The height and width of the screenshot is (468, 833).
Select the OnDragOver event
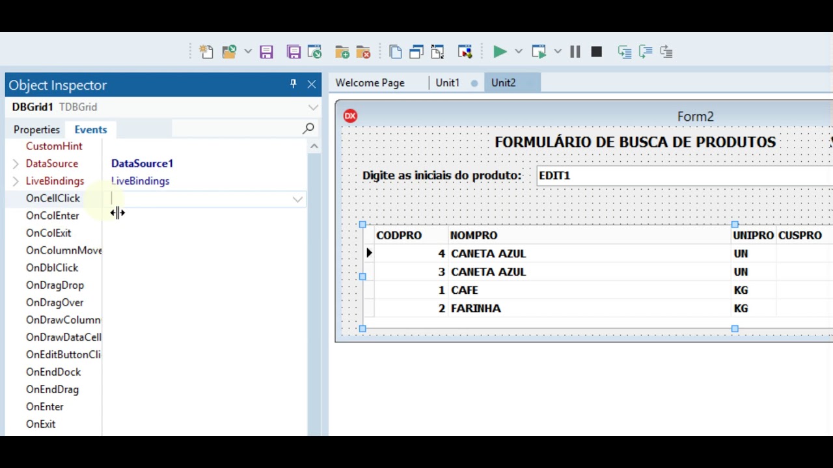coord(55,303)
